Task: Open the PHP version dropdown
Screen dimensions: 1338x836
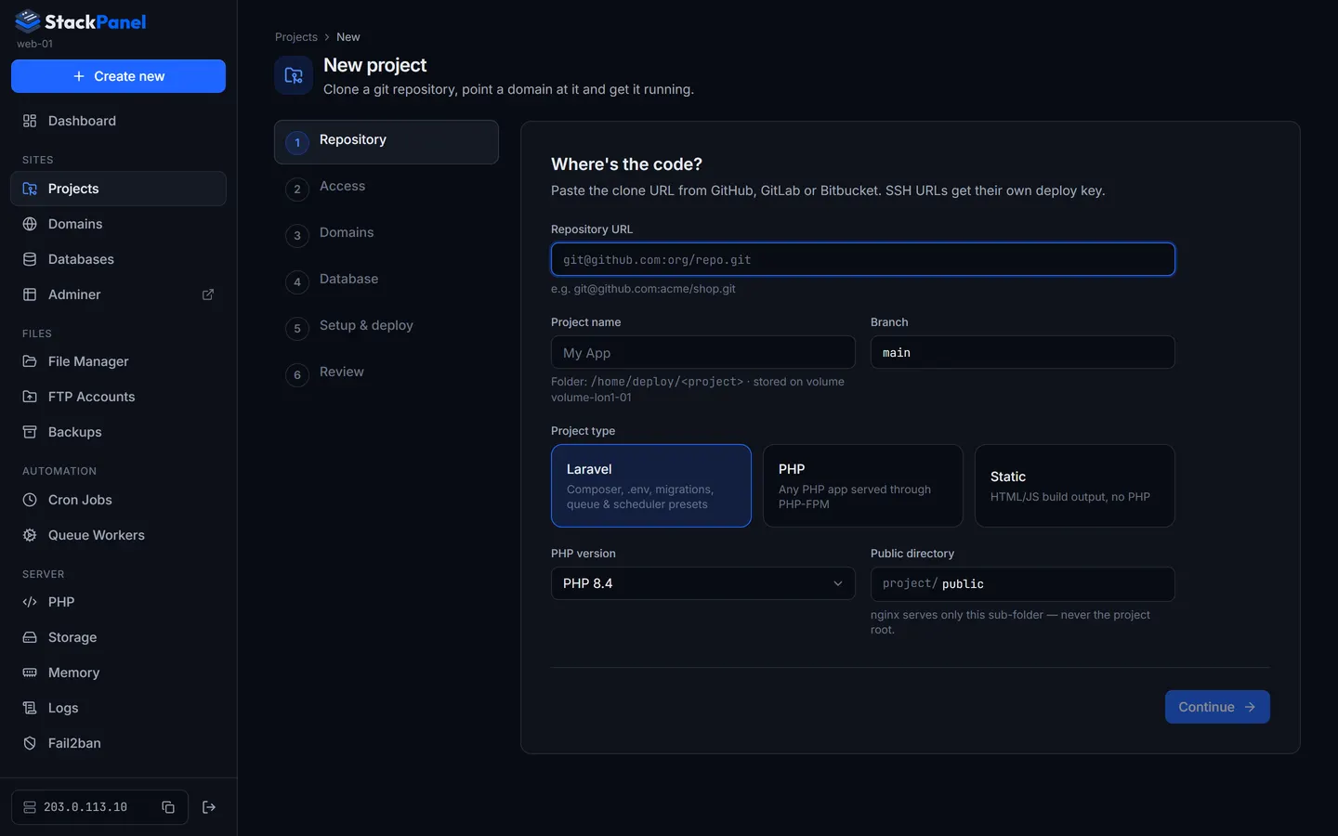Action: (703, 583)
